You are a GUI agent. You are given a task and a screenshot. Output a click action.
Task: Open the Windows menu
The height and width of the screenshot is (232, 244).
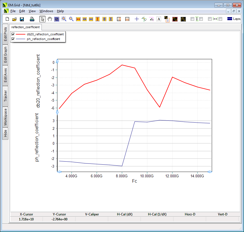(x=46, y=11)
